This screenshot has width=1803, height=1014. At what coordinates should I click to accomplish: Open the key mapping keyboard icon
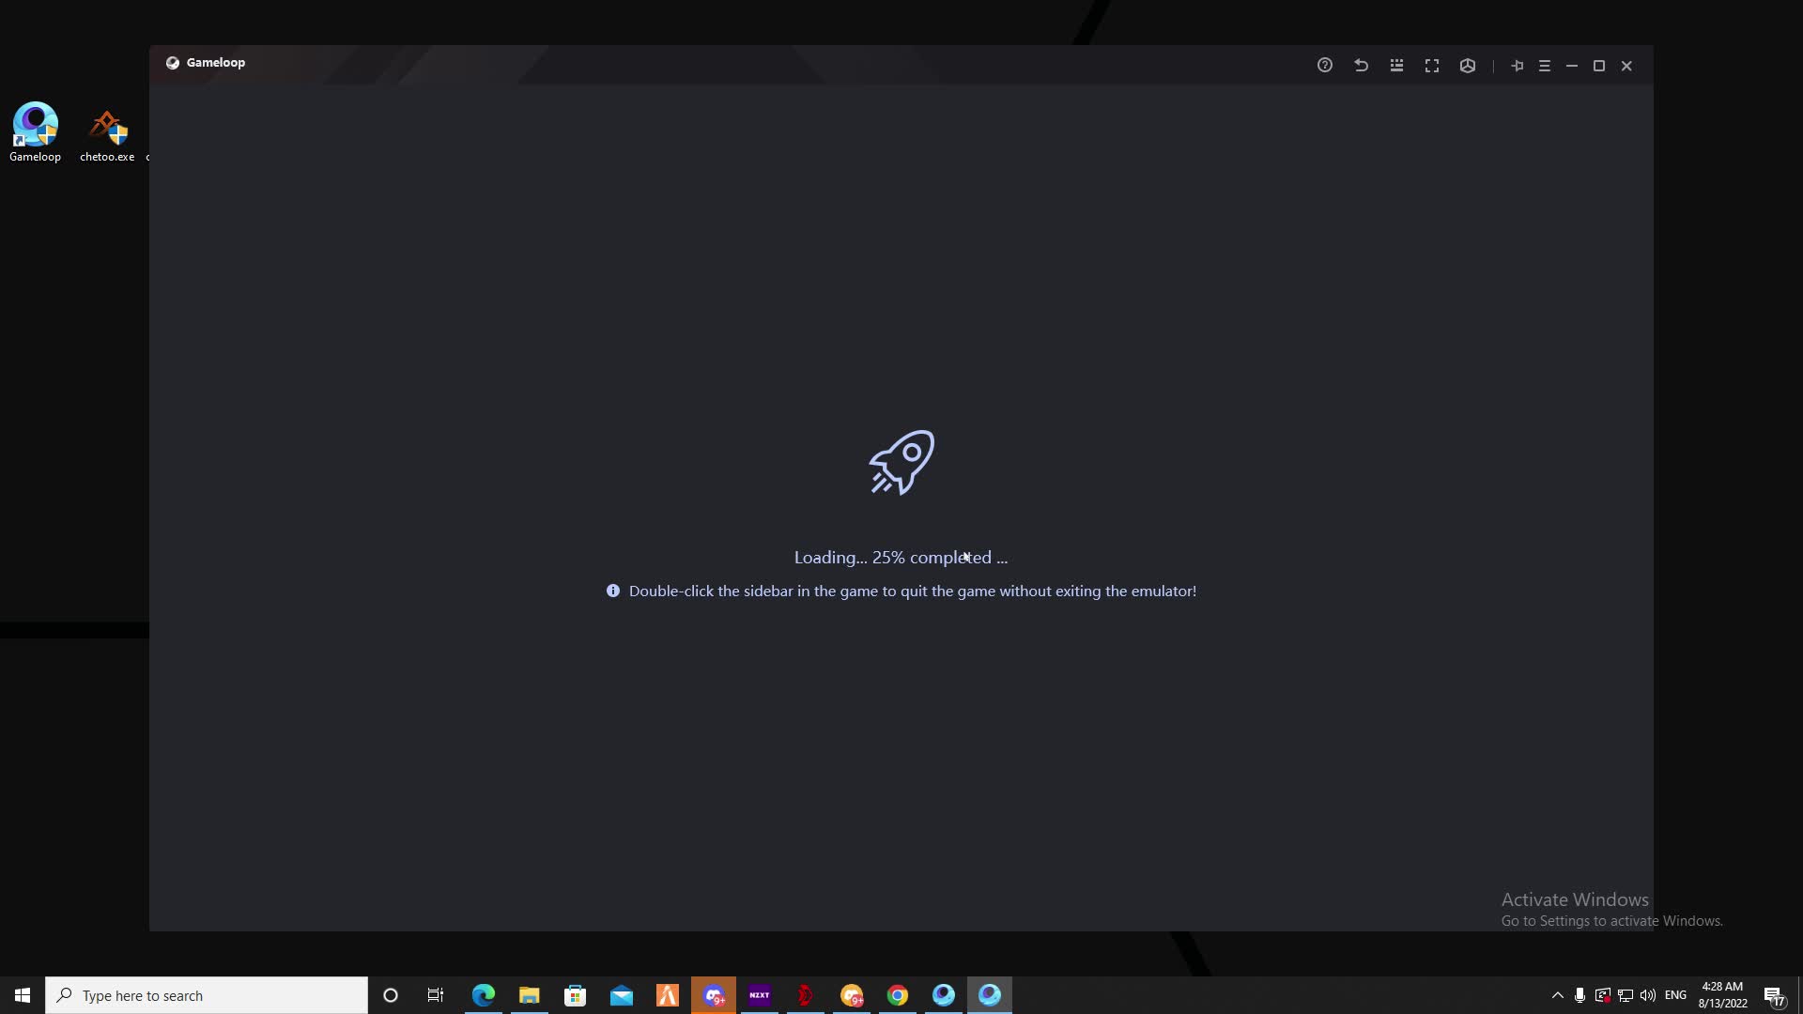point(1396,66)
